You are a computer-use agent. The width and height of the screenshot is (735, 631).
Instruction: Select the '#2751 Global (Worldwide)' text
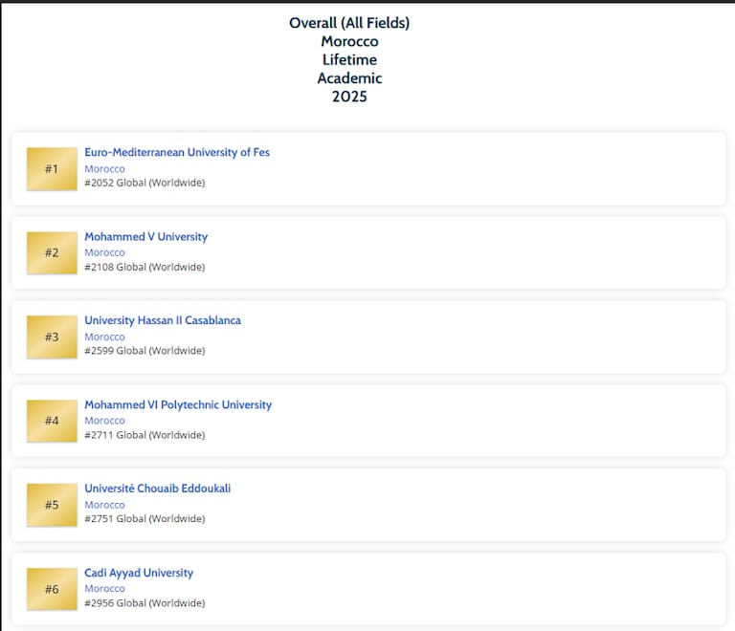tap(145, 518)
